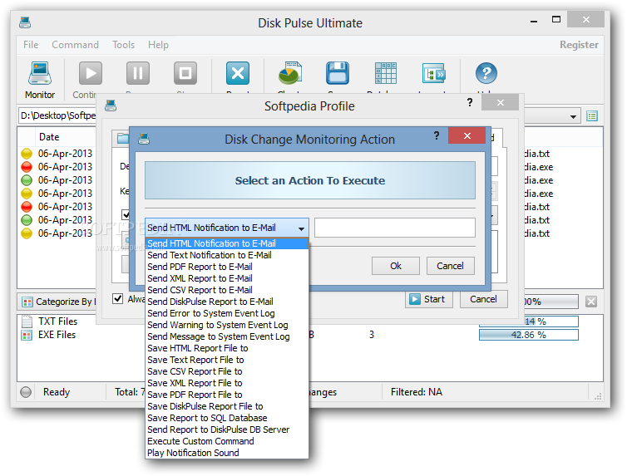
Task: Click Categorize By icon in main window
Action: coord(27,302)
